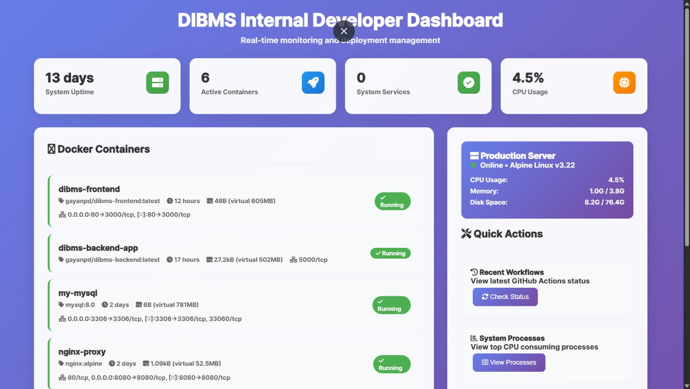Viewport: 690px width, 389px height.
Task: Click the green checkmark icon for System Services
Action: pos(468,83)
